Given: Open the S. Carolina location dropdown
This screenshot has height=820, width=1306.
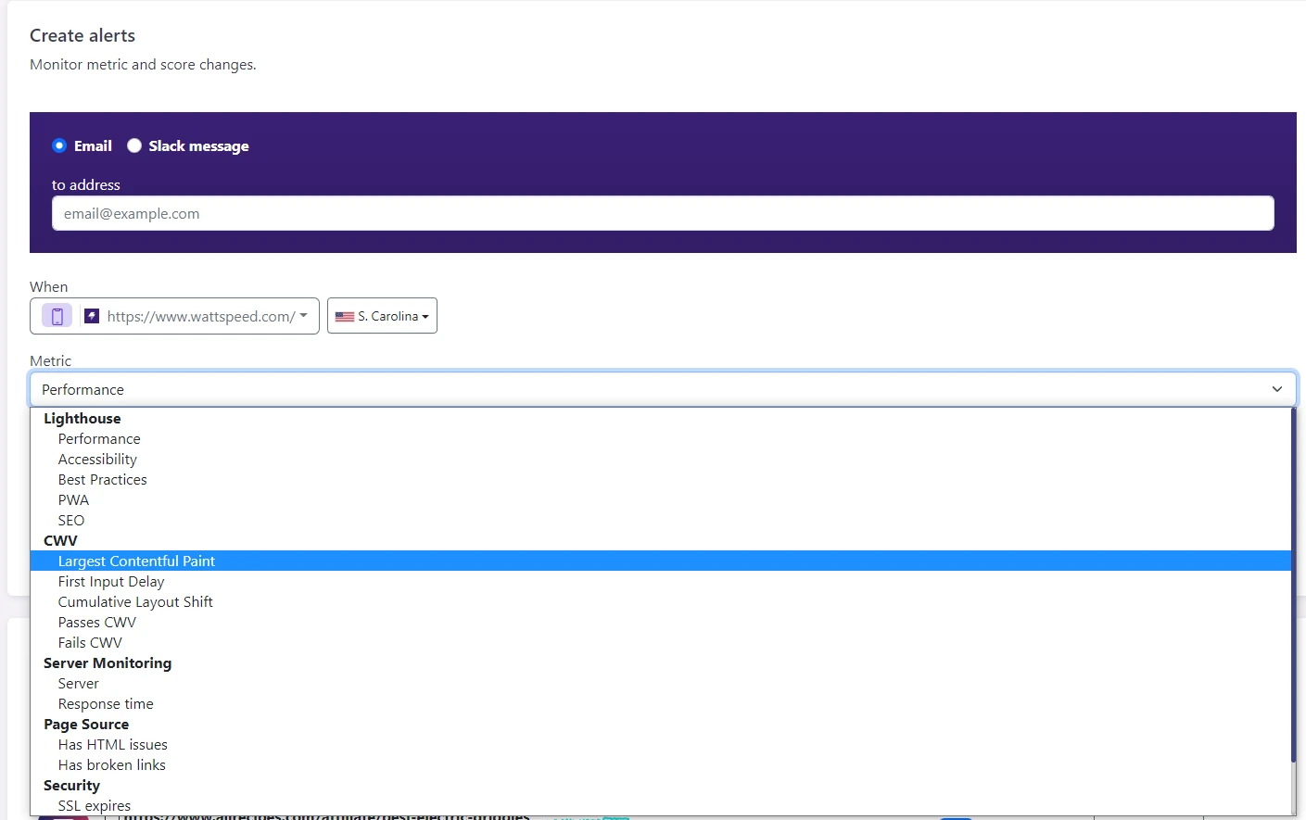Looking at the screenshot, I should 382,316.
